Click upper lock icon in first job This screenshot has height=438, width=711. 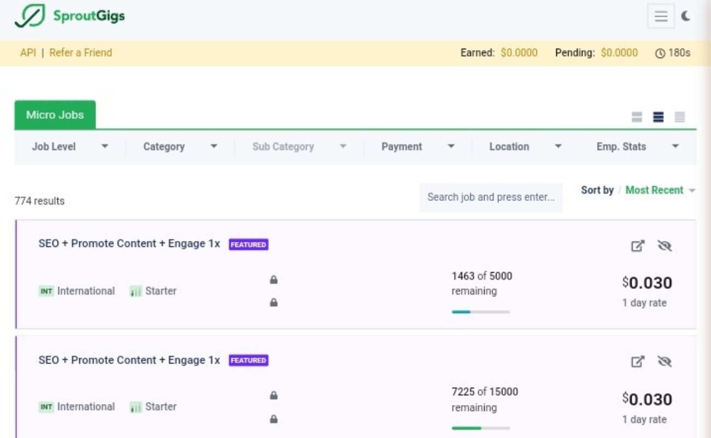pos(273,280)
